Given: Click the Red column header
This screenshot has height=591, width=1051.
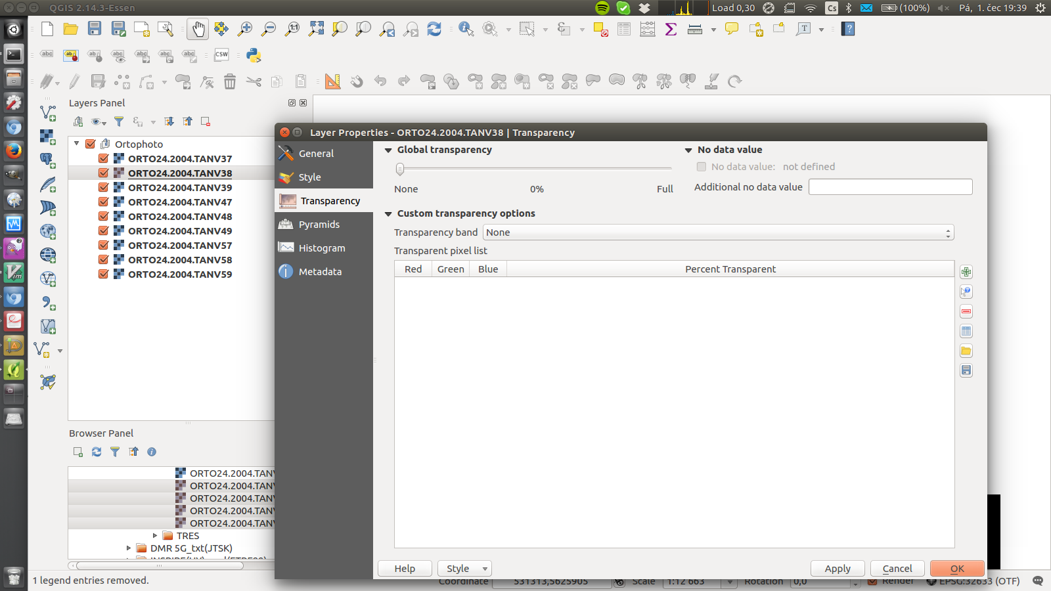Looking at the screenshot, I should pyautogui.click(x=413, y=269).
